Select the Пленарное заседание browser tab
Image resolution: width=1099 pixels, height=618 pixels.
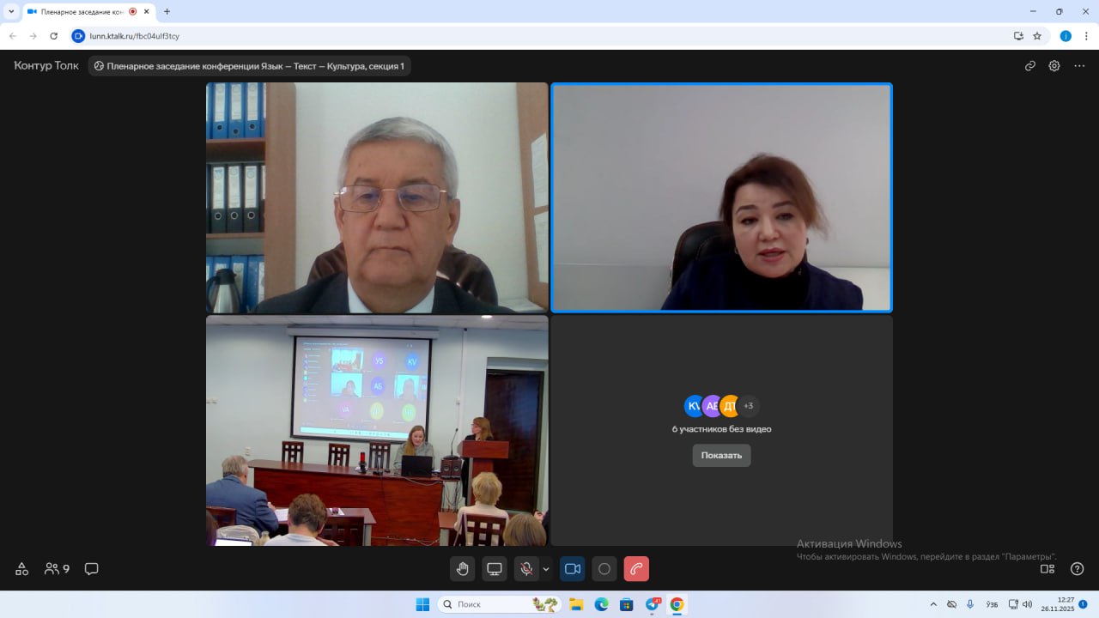(x=77, y=12)
